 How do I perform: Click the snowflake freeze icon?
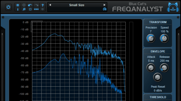tap(43, 9)
